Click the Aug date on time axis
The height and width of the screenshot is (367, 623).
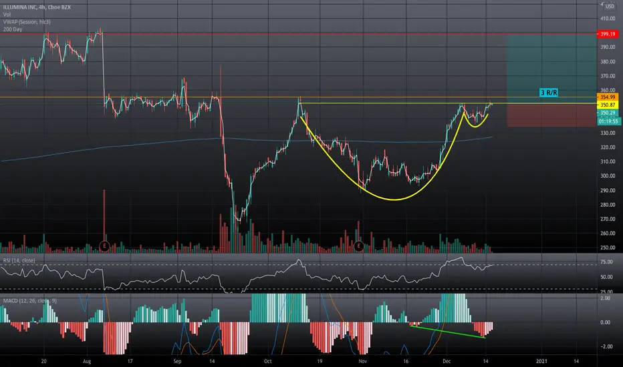tap(87, 361)
